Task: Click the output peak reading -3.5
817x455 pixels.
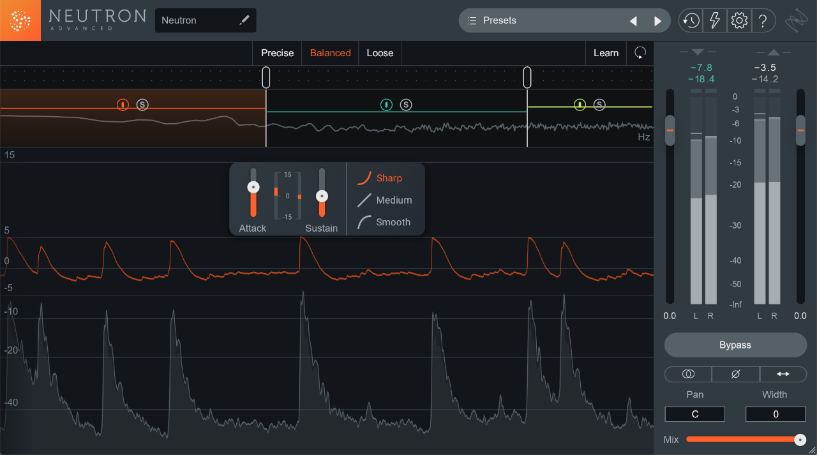Action: pos(765,68)
